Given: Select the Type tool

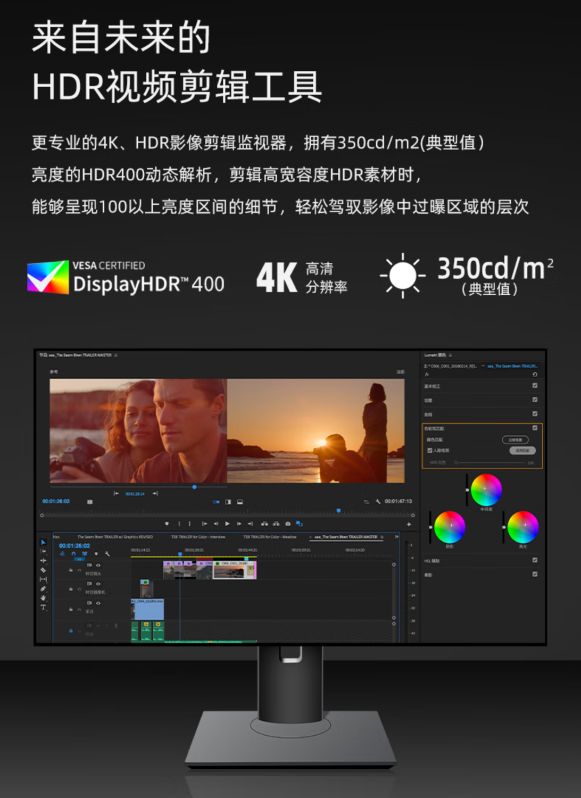Looking at the screenshot, I should [x=43, y=607].
